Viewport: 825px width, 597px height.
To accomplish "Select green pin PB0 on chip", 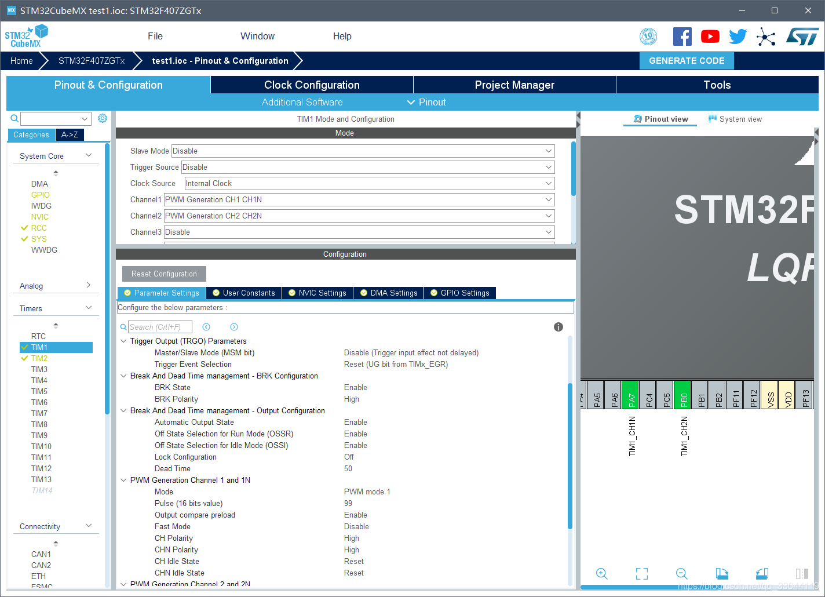I will [x=682, y=395].
